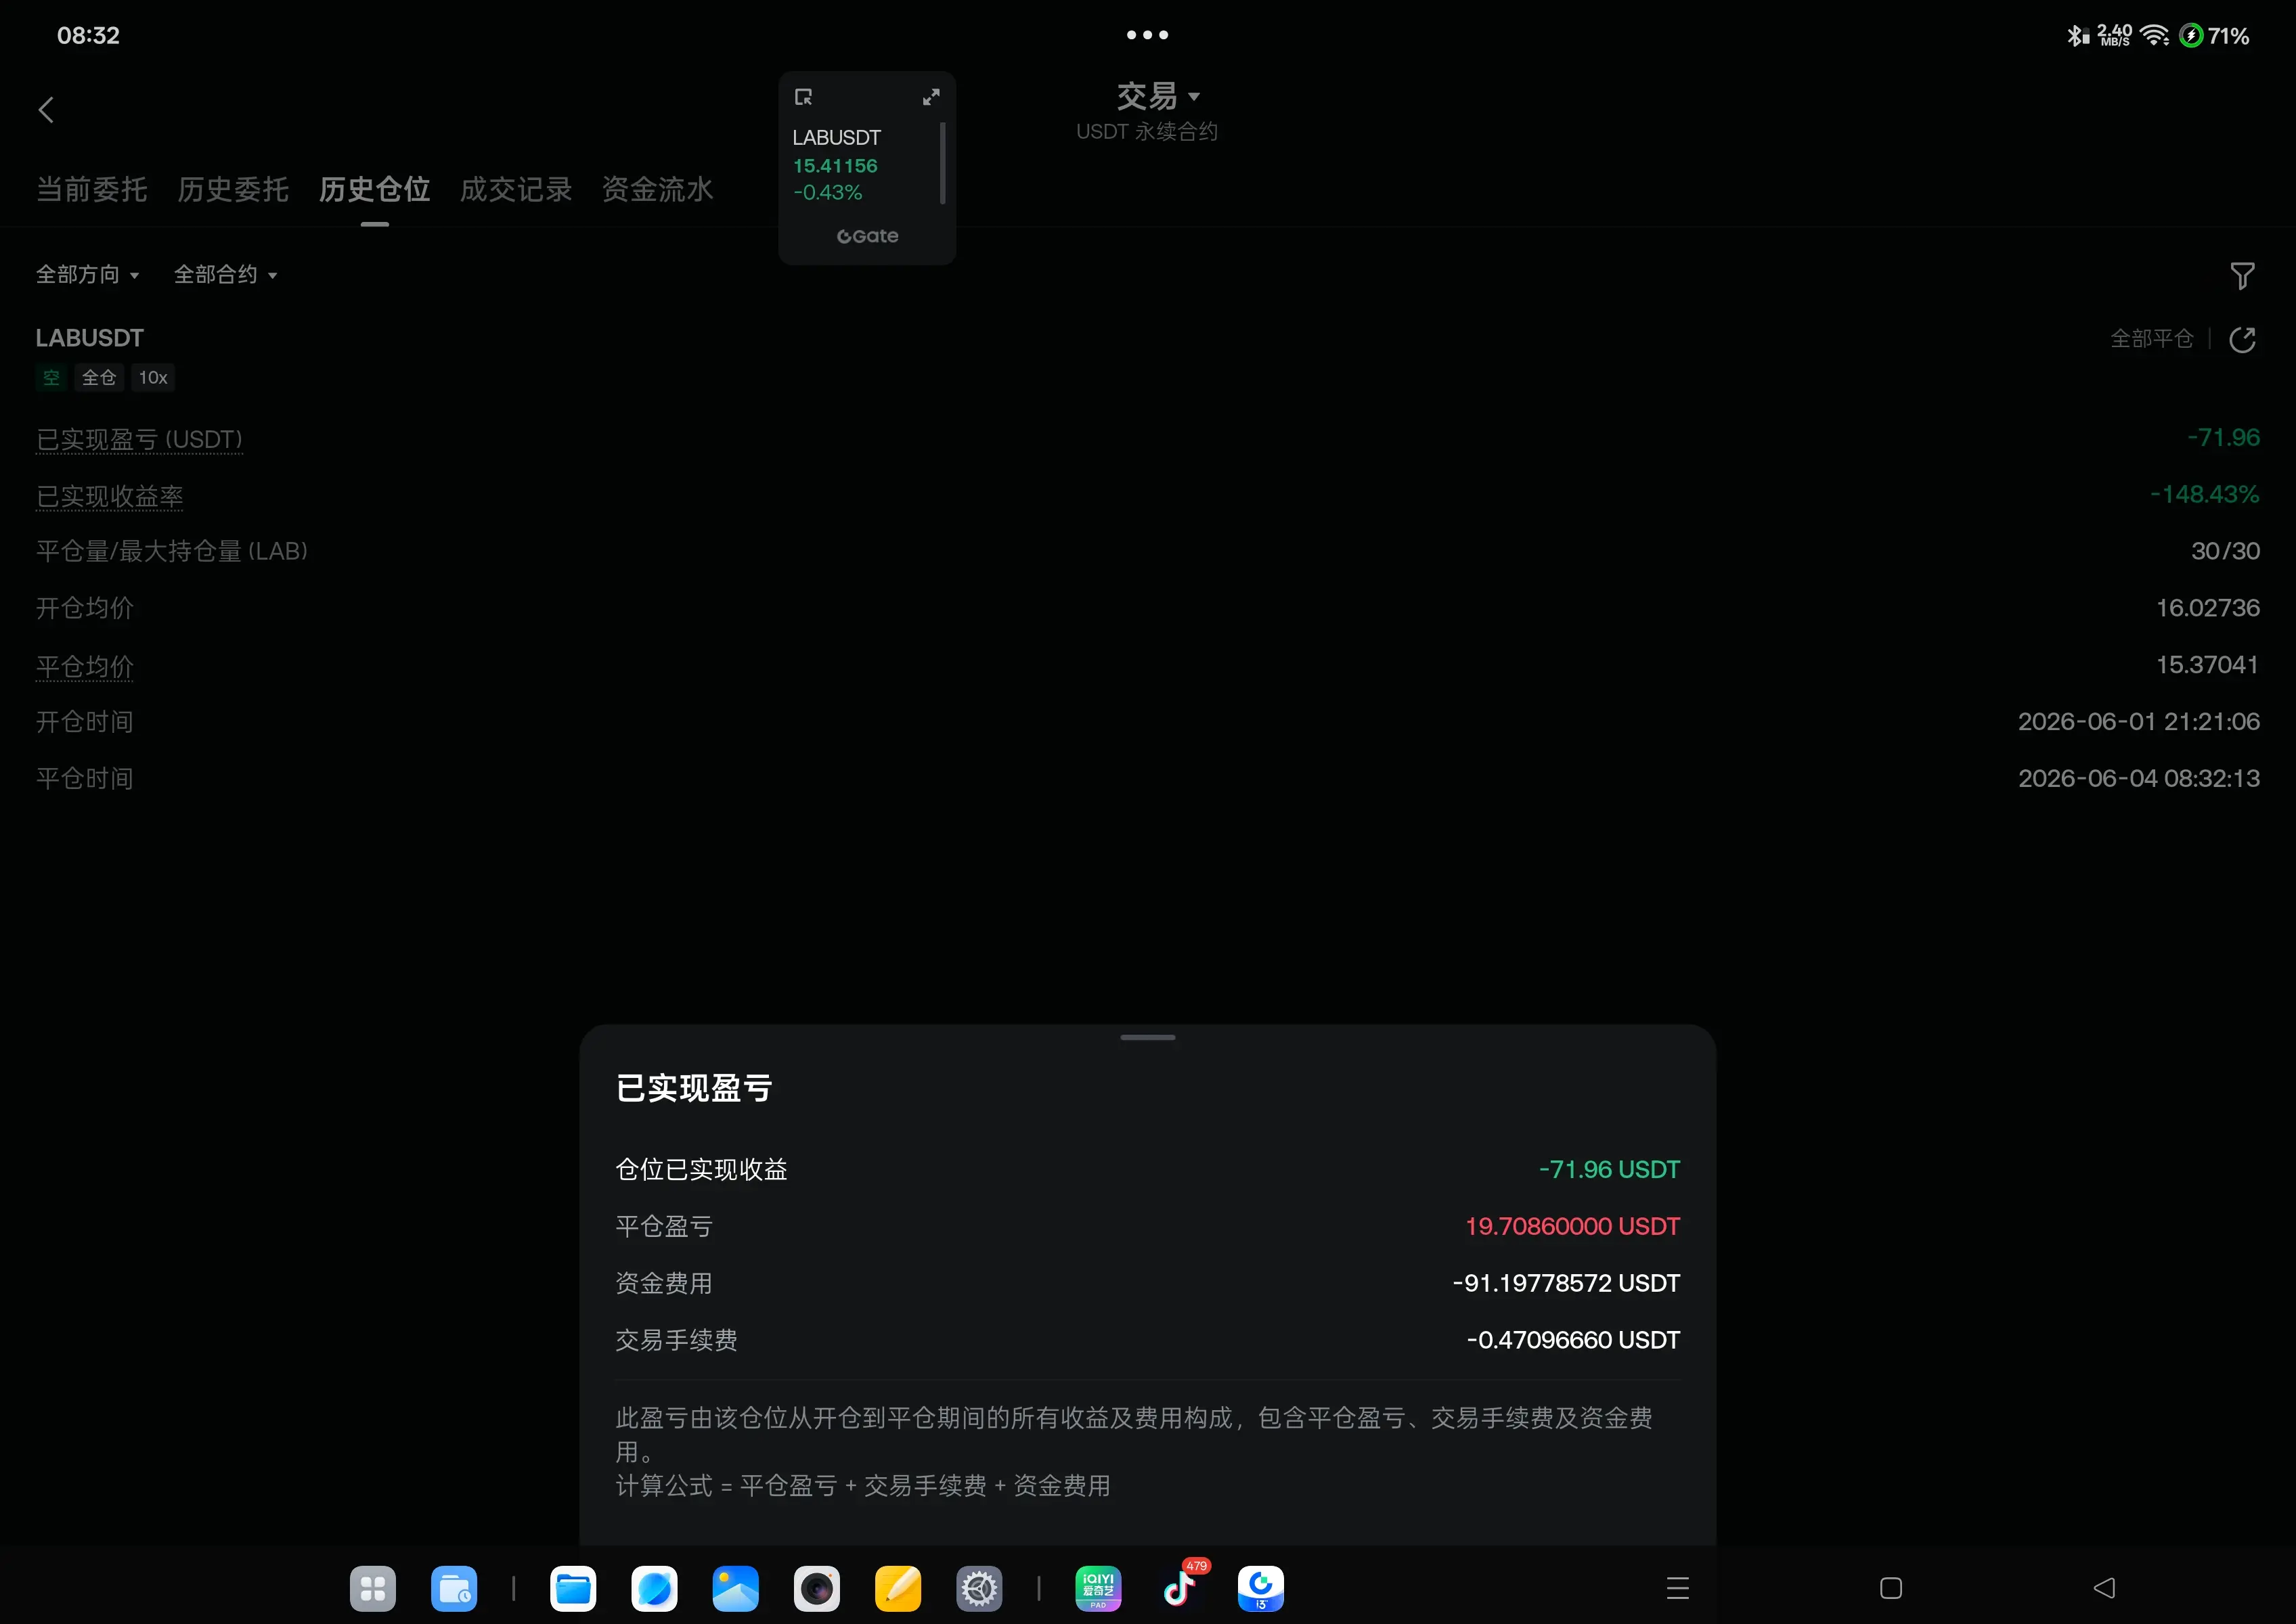Tap the system recents menu button

[x=1678, y=1588]
